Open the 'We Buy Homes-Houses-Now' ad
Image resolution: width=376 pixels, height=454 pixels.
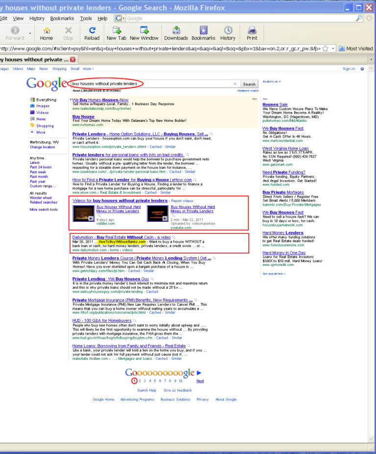pyautogui.click(x=100, y=100)
